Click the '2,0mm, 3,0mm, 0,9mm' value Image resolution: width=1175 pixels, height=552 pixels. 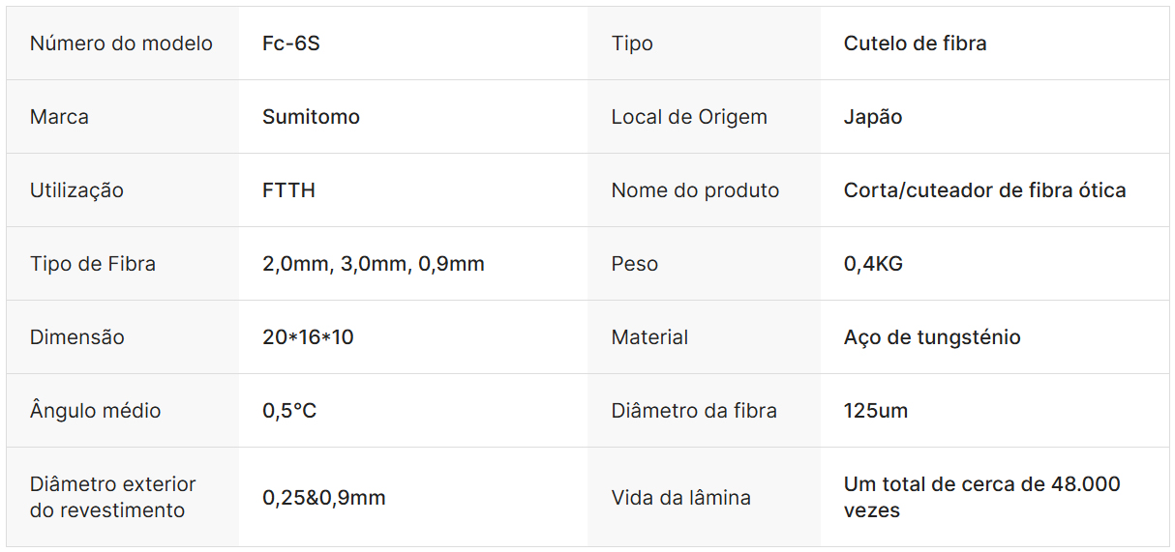click(x=373, y=264)
